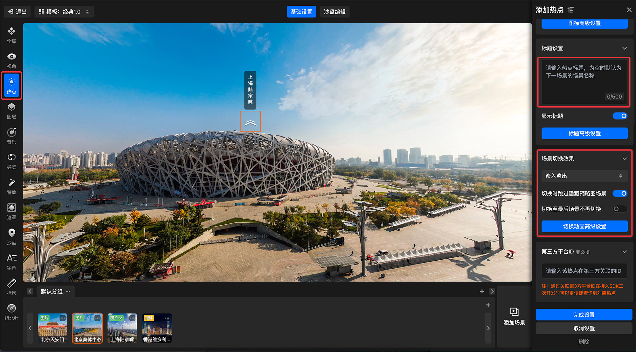636x352 pixels.
Task: Select the 基础设置 tab
Action: click(x=301, y=12)
